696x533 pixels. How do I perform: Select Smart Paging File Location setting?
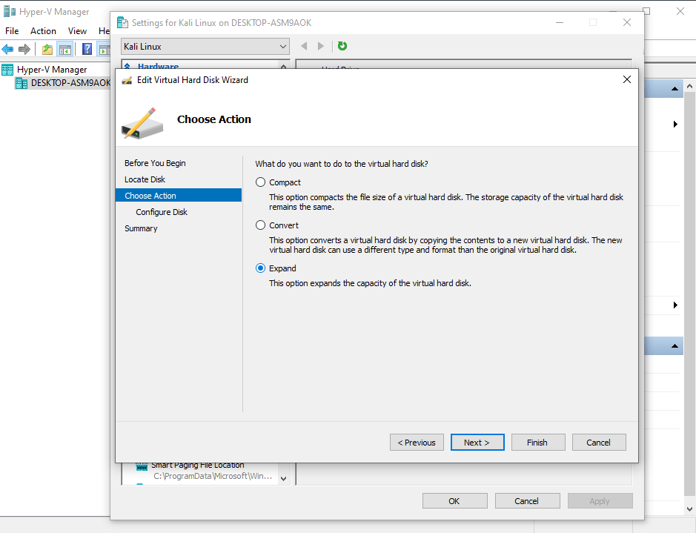coord(197,465)
